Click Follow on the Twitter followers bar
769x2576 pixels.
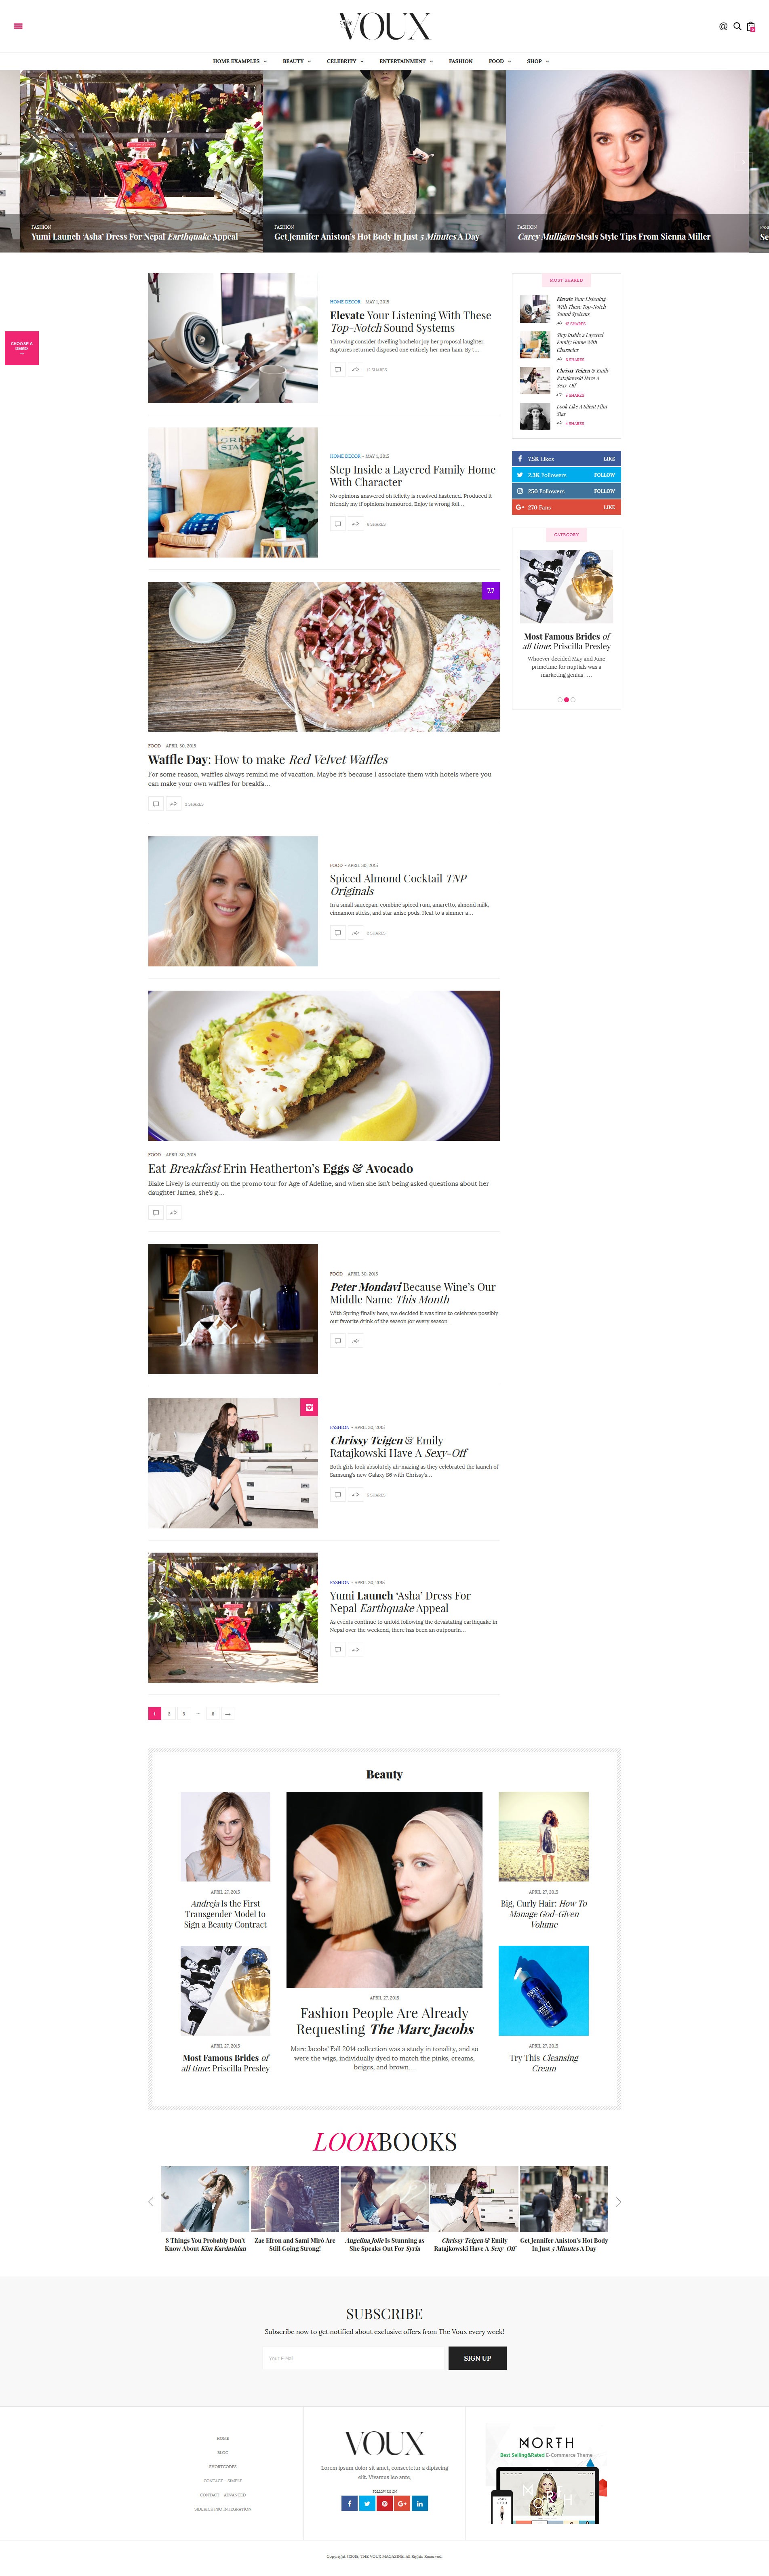tap(604, 475)
